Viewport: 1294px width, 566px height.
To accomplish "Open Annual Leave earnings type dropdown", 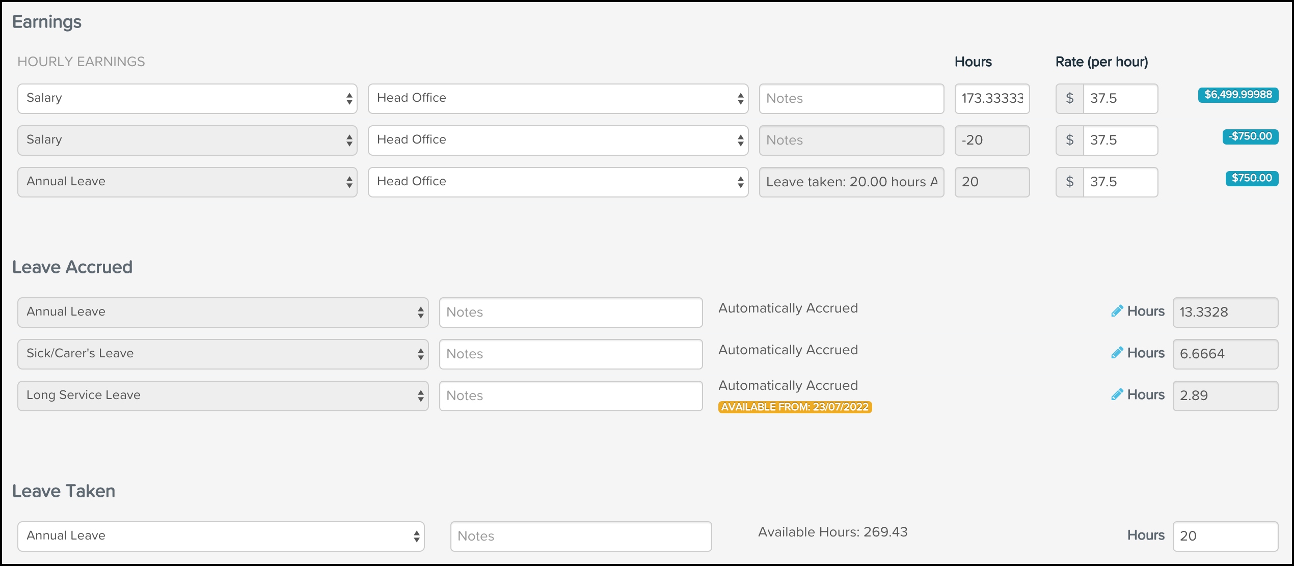I will [187, 182].
